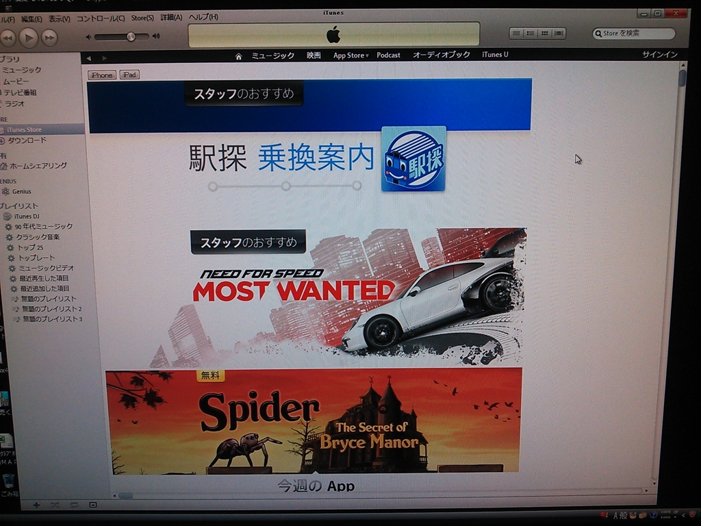The width and height of the screenshot is (701, 526).
Task: Click the サインイン link
Action: 660,55
